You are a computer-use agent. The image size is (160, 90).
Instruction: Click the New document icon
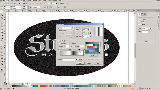pyautogui.click(x=2, y=3)
